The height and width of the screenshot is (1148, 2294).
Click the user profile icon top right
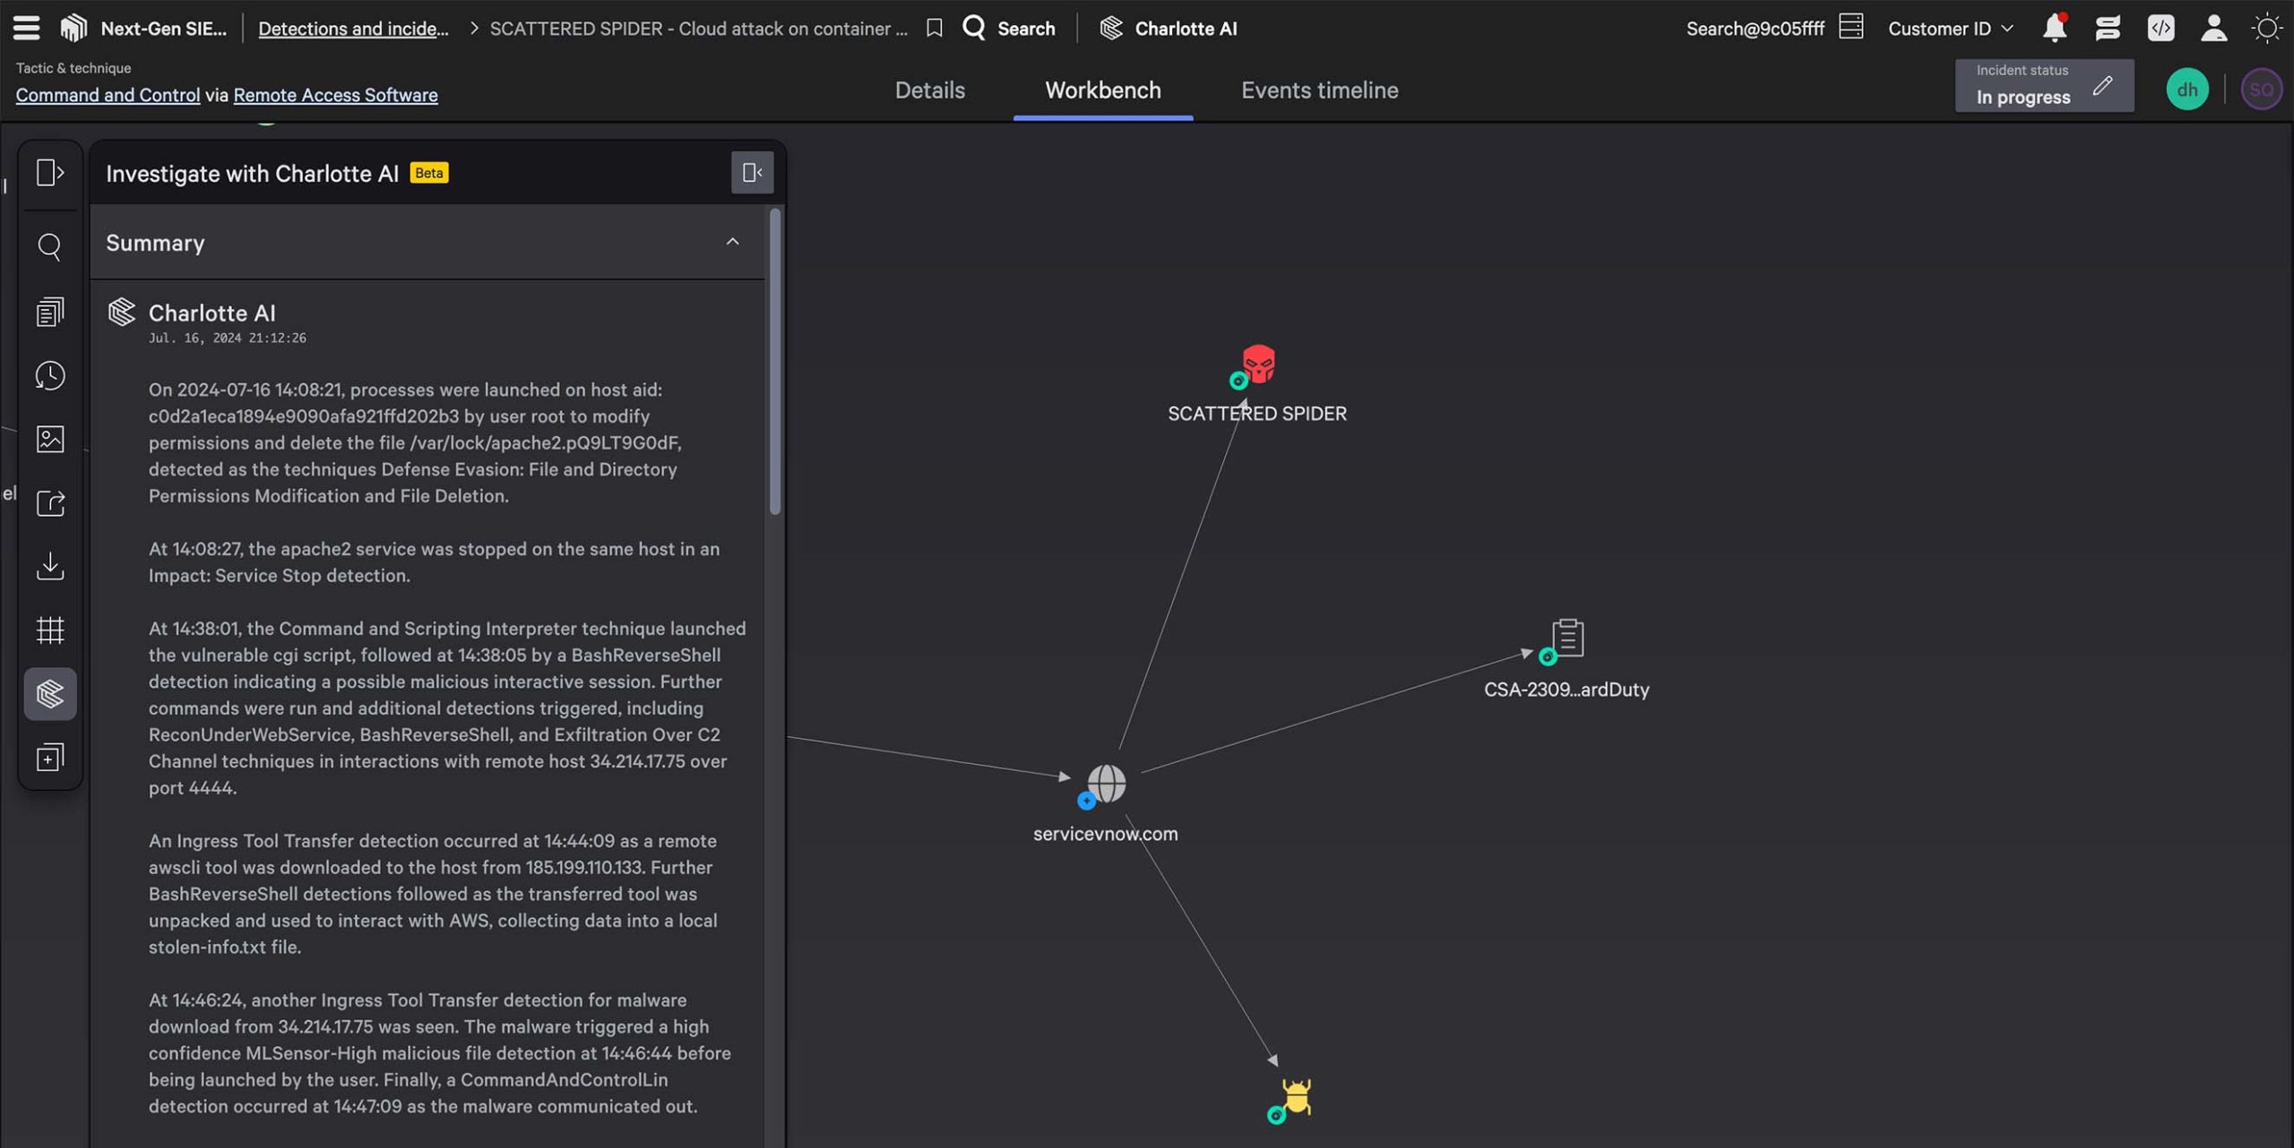2213,28
